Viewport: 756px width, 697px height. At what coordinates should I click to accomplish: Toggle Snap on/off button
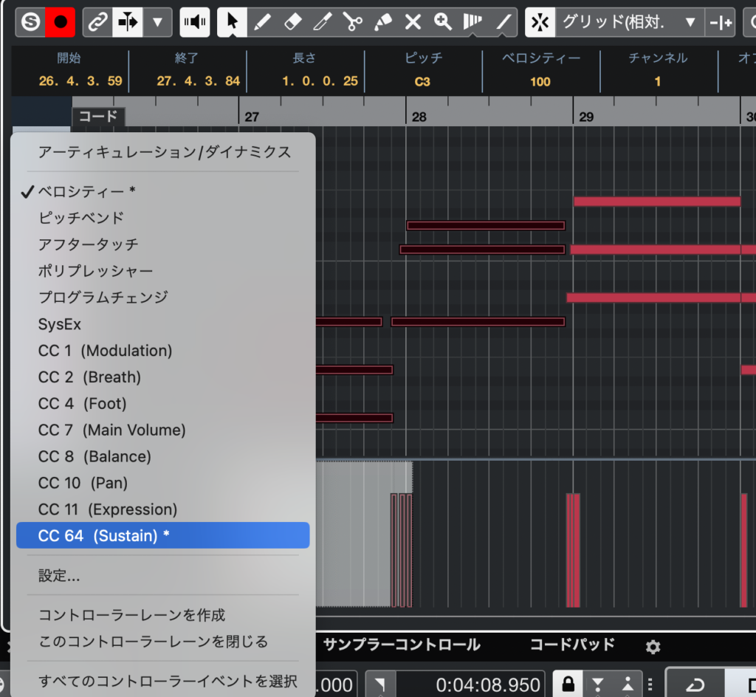click(x=540, y=22)
